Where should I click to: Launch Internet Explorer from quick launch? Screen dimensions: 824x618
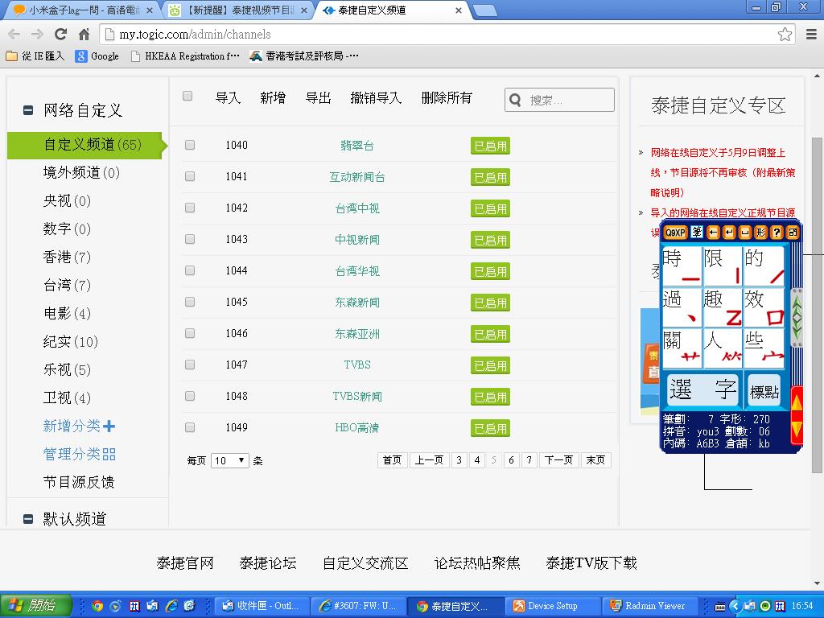click(x=171, y=606)
